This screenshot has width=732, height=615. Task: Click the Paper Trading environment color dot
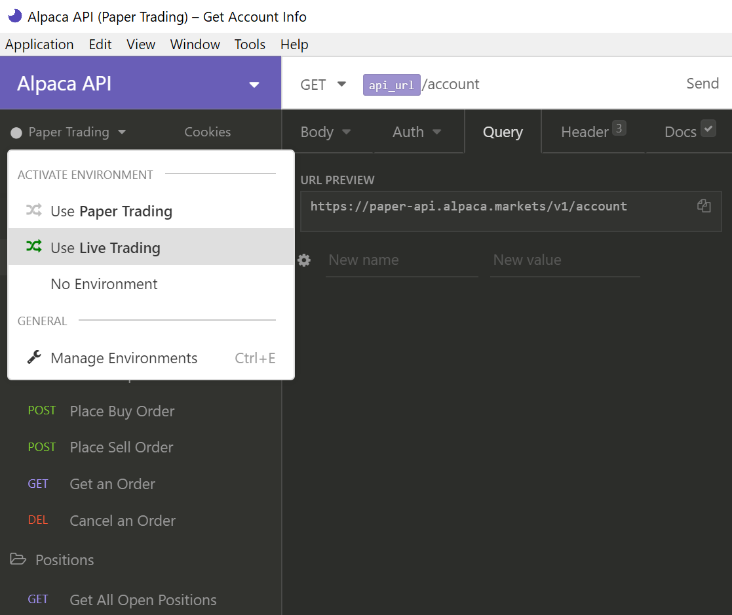pyautogui.click(x=16, y=133)
